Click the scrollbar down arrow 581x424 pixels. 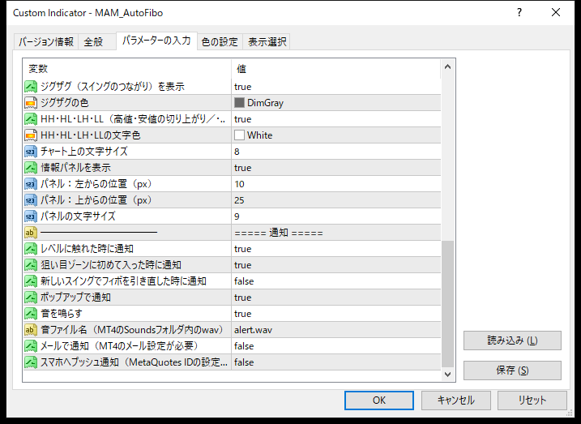click(447, 375)
